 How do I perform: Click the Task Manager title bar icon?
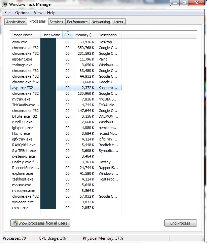[5, 4]
